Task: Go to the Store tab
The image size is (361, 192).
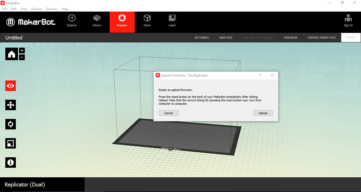Action: [147, 21]
